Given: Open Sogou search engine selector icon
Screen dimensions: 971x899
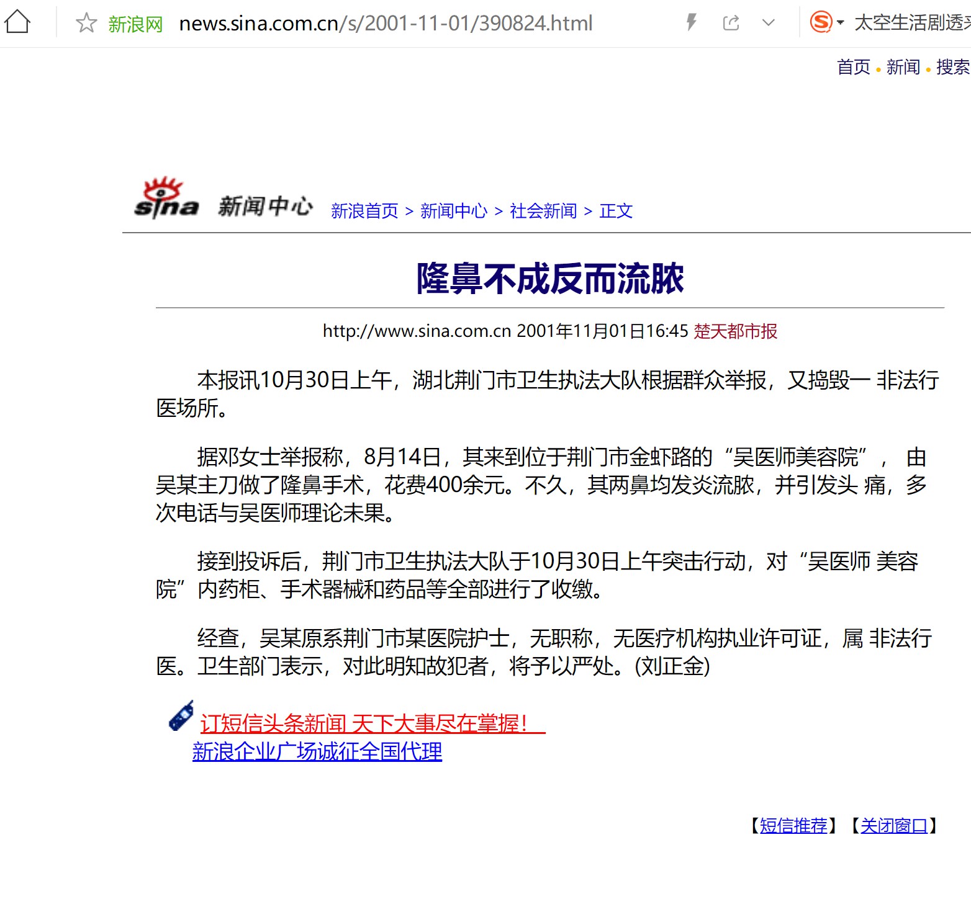Looking at the screenshot, I should (821, 22).
